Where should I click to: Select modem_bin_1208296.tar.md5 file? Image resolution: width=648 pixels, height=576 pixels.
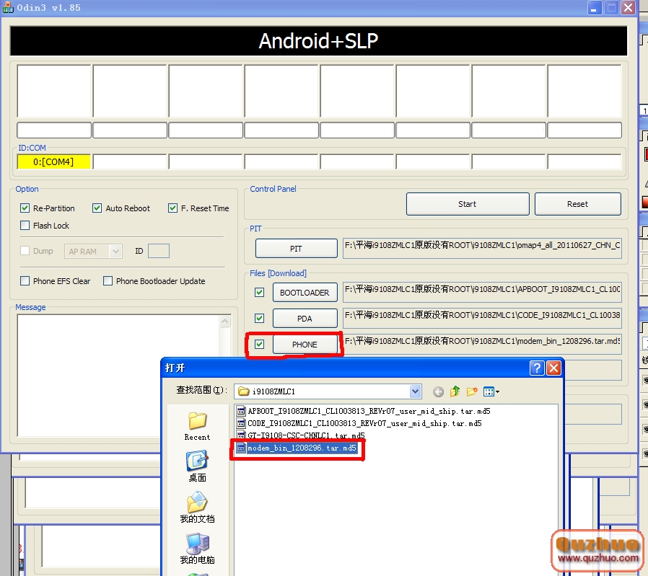pos(297,448)
